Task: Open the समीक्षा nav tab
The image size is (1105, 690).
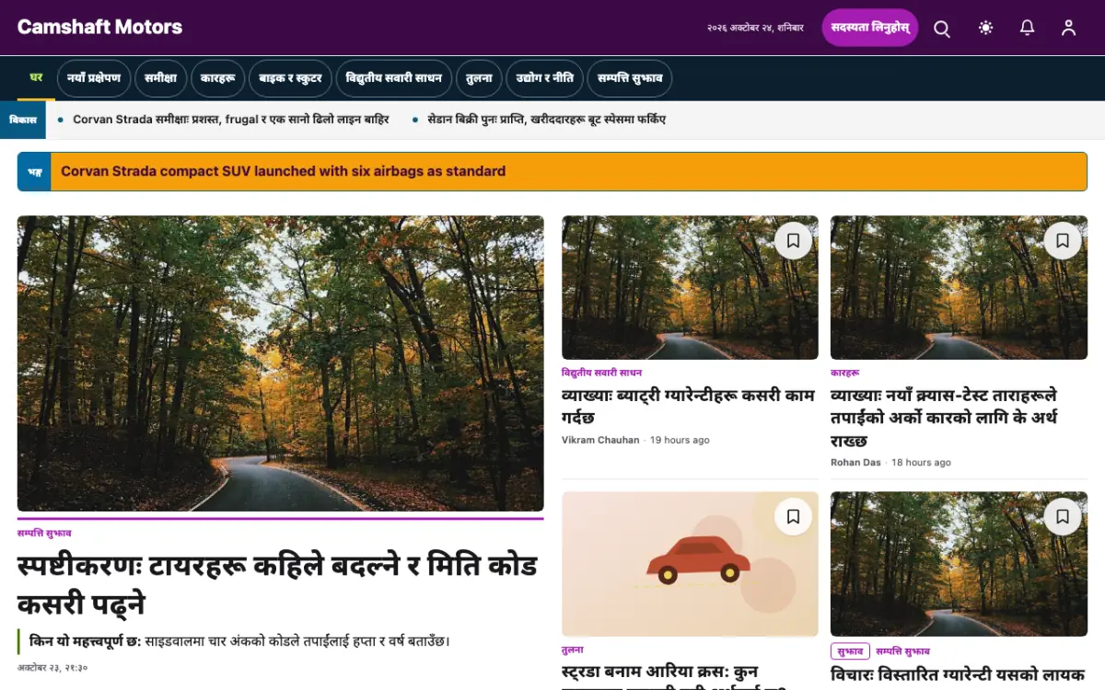Action: click(x=161, y=78)
